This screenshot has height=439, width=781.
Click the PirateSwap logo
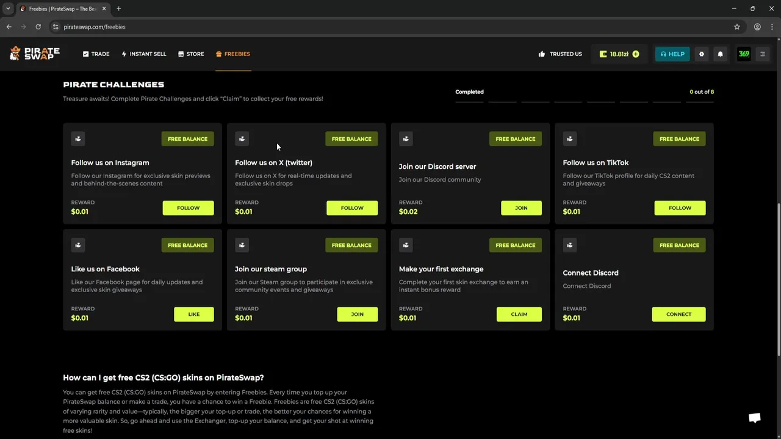35,54
